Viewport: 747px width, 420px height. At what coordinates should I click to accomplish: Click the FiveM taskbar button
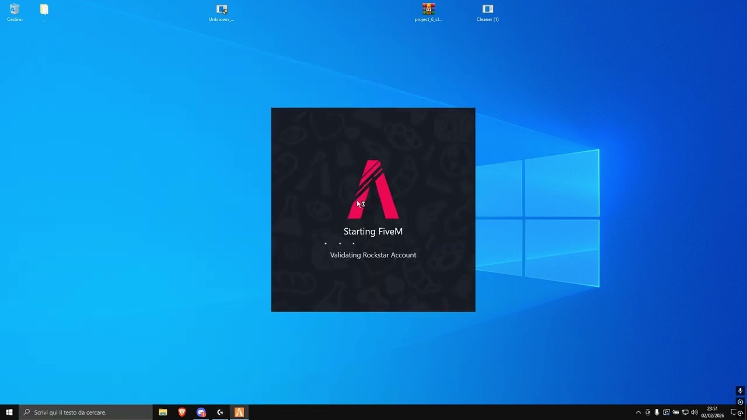pos(239,412)
